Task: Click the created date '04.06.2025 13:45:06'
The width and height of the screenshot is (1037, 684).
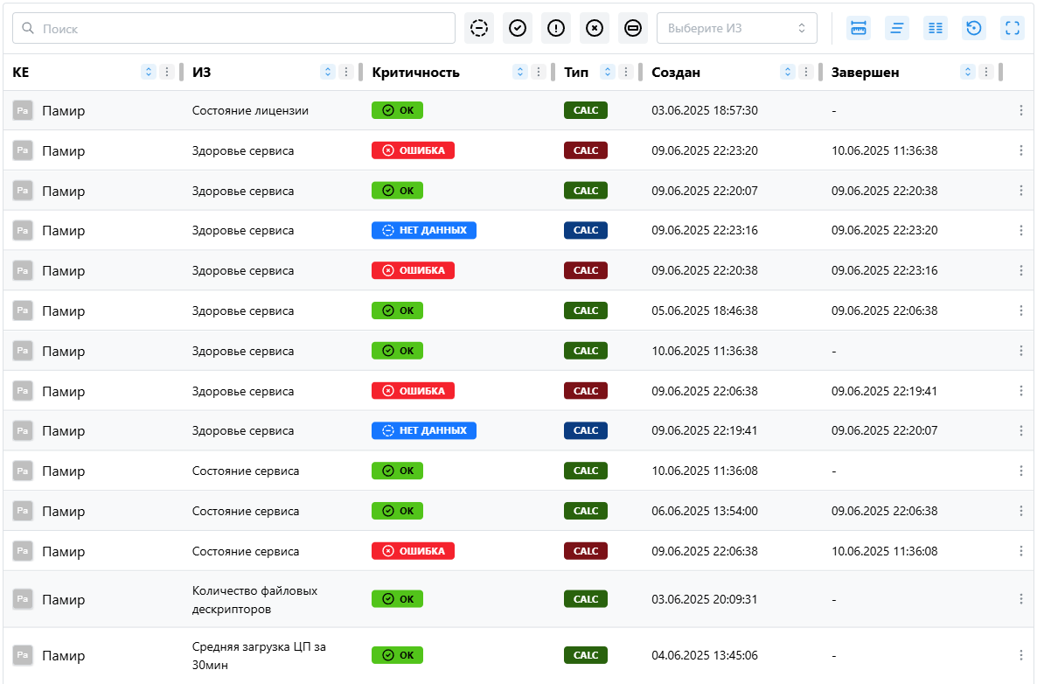Action: click(x=705, y=655)
